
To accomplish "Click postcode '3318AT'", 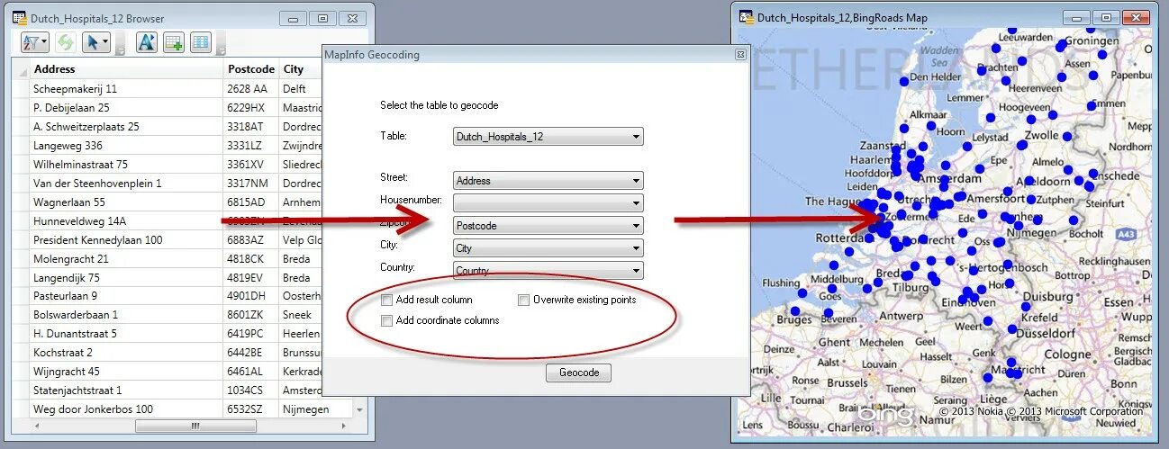I will click(x=251, y=127).
